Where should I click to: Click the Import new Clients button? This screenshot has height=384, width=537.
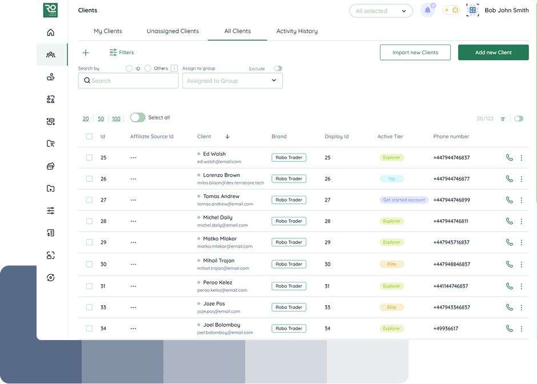[415, 52]
